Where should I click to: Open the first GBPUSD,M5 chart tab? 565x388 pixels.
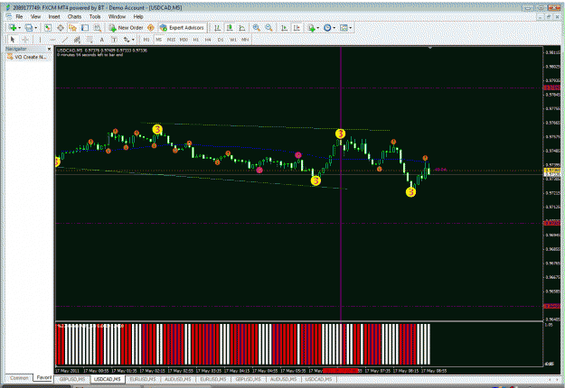pos(72,379)
